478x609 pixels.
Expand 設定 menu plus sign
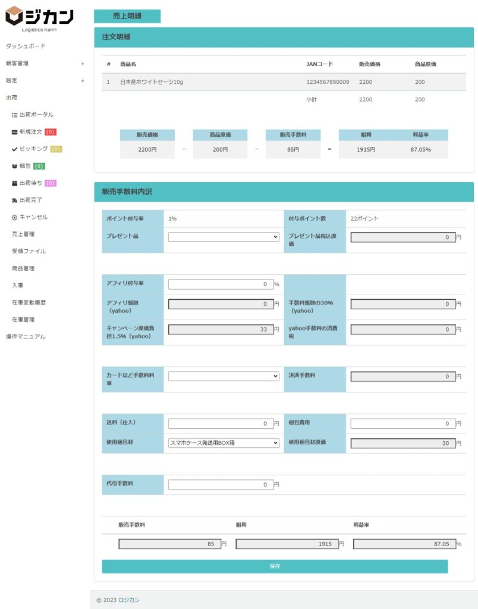pos(83,81)
